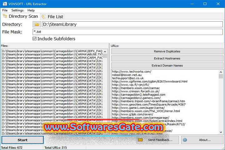Click the Extract Hostnames button
Screen dimensions: 225x150
tap(167, 58)
